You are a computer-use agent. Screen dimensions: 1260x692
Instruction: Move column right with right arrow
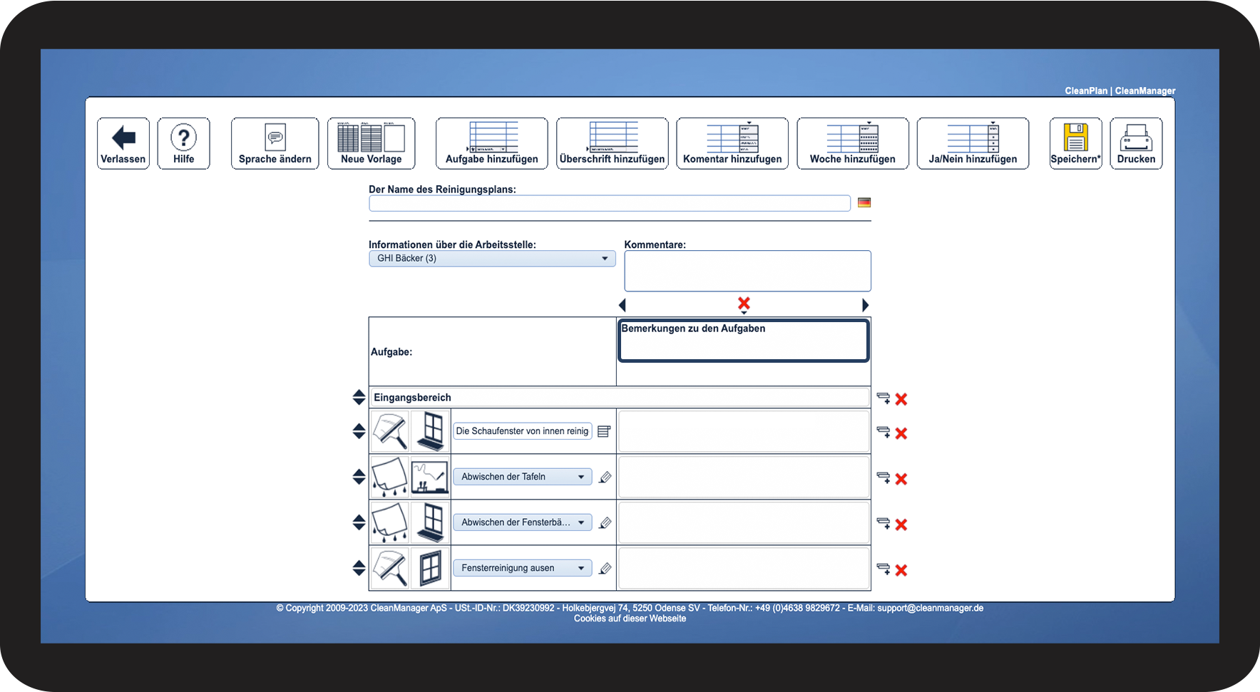click(865, 305)
